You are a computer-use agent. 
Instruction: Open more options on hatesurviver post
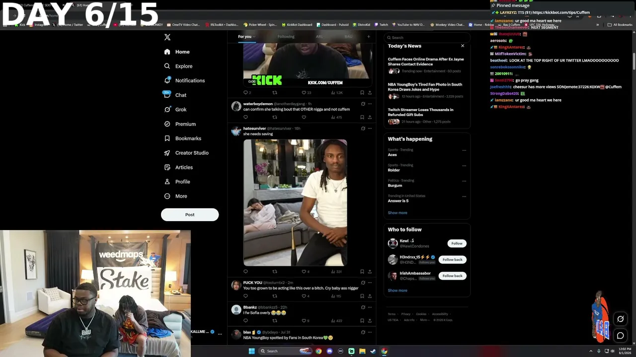coord(370,128)
